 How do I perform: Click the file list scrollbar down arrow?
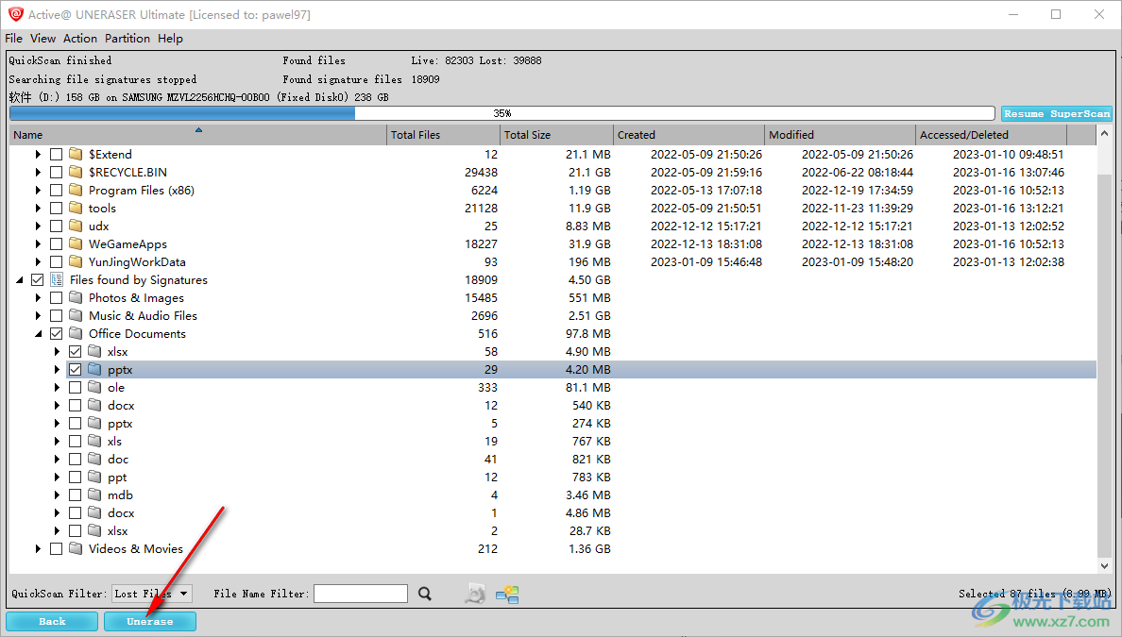[x=1104, y=565]
